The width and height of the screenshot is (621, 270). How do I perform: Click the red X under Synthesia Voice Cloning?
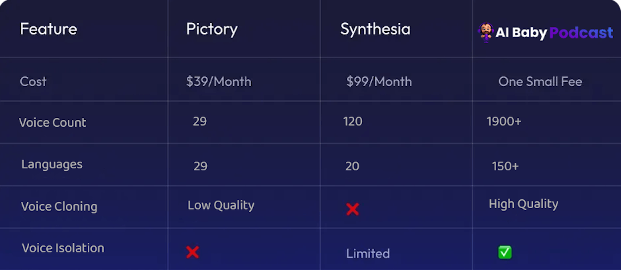pos(352,209)
